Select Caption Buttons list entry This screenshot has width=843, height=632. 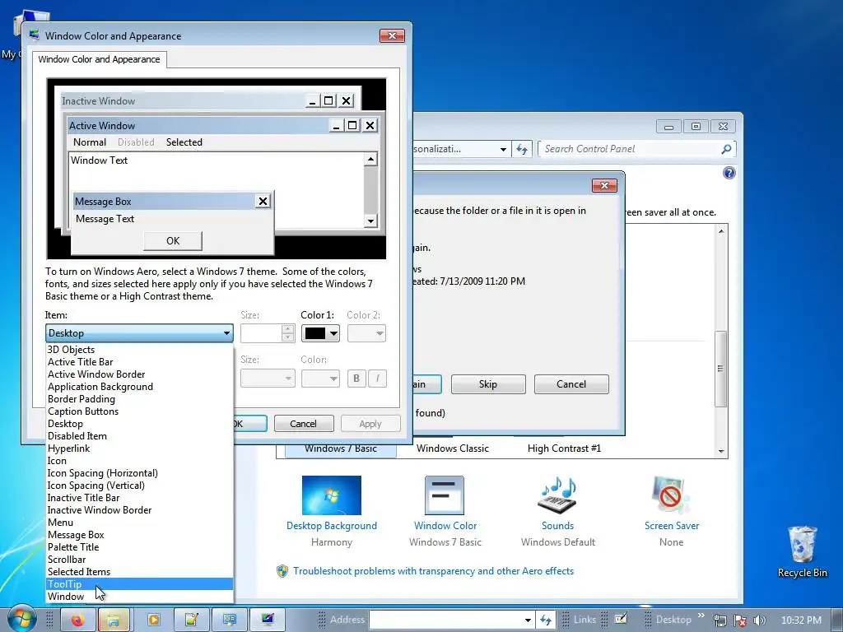click(139, 411)
